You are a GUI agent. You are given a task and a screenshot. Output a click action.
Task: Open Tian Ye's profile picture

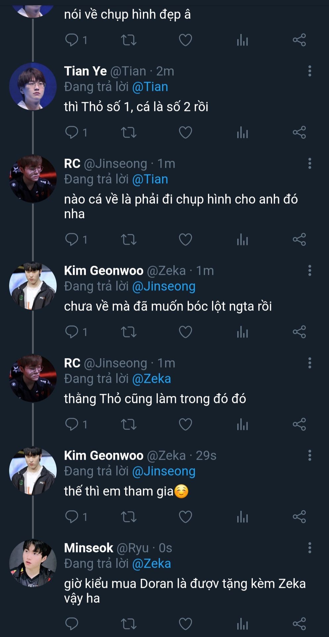tap(33, 86)
